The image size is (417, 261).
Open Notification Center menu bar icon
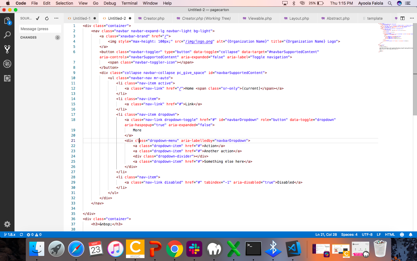[x=408, y=3]
